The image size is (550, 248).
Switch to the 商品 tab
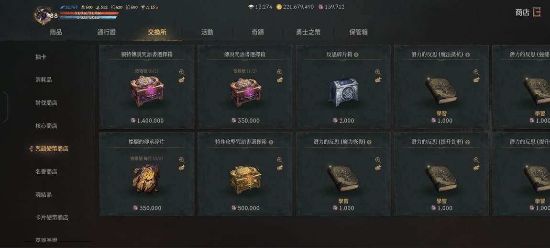point(56,33)
